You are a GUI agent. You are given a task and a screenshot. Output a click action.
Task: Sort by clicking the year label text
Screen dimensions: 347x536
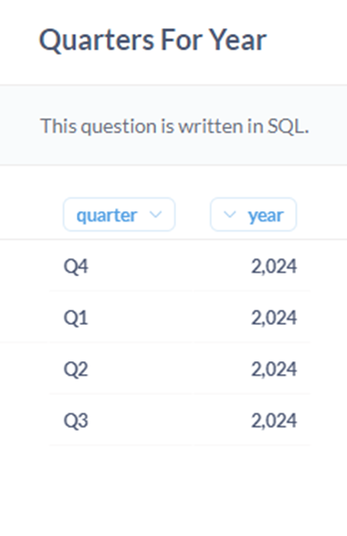[x=266, y=216]
